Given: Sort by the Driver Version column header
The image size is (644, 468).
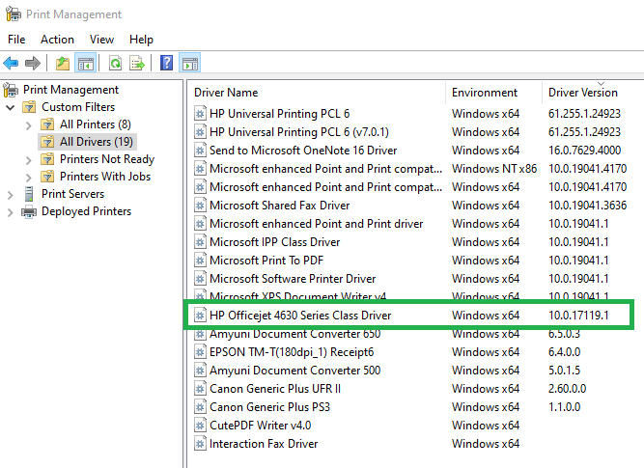Looking at the screenshot, I should (582, 93).
